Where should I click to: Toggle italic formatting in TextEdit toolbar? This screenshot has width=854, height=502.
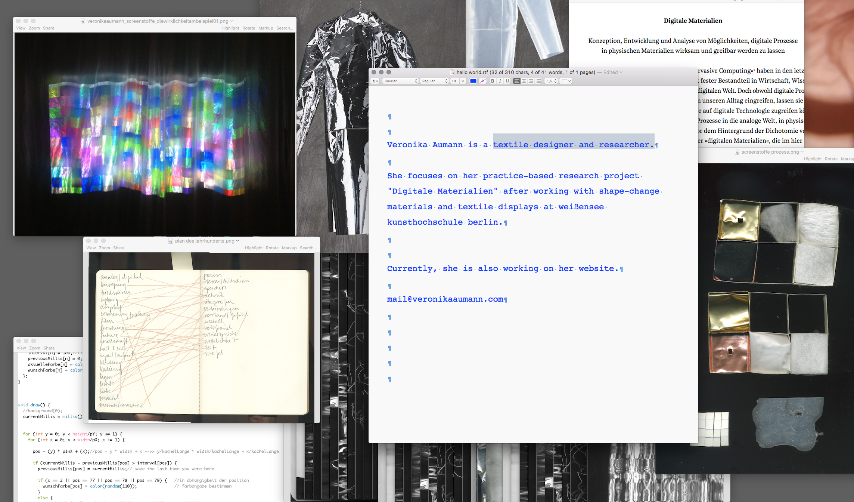click(x=500, y=81)
